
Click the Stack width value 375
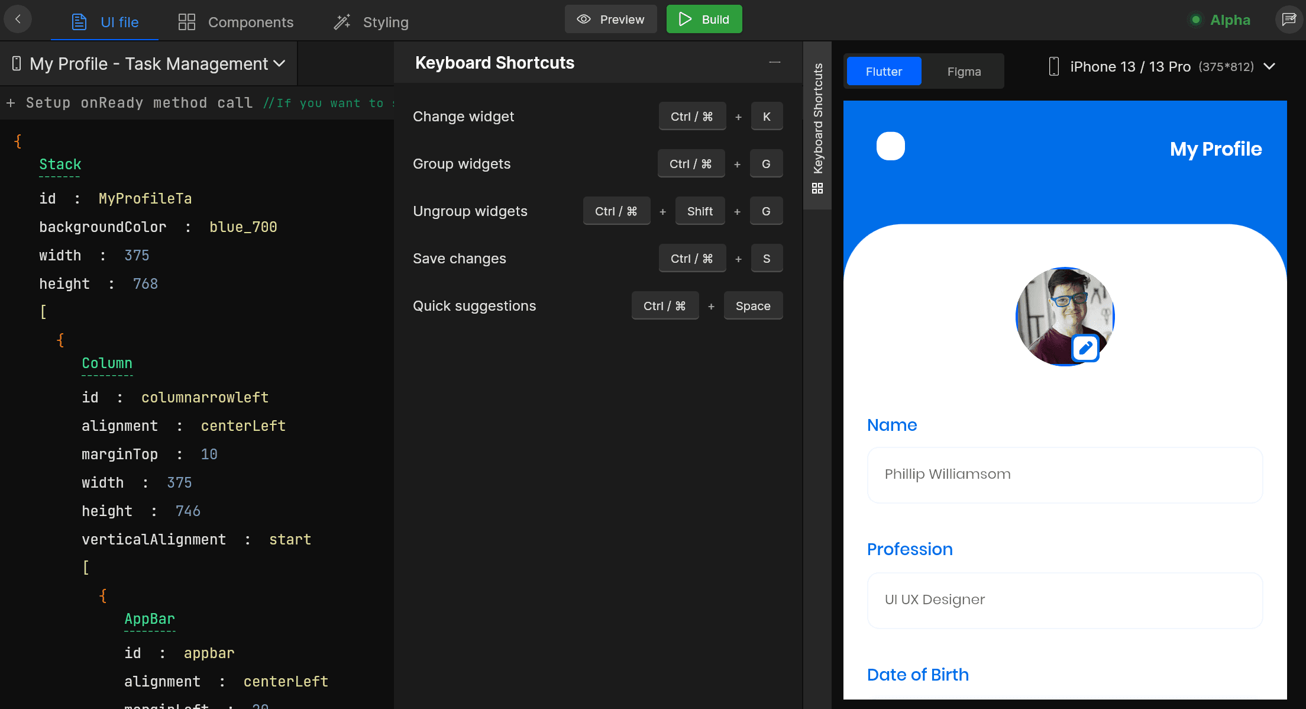[x=137, y=255]
